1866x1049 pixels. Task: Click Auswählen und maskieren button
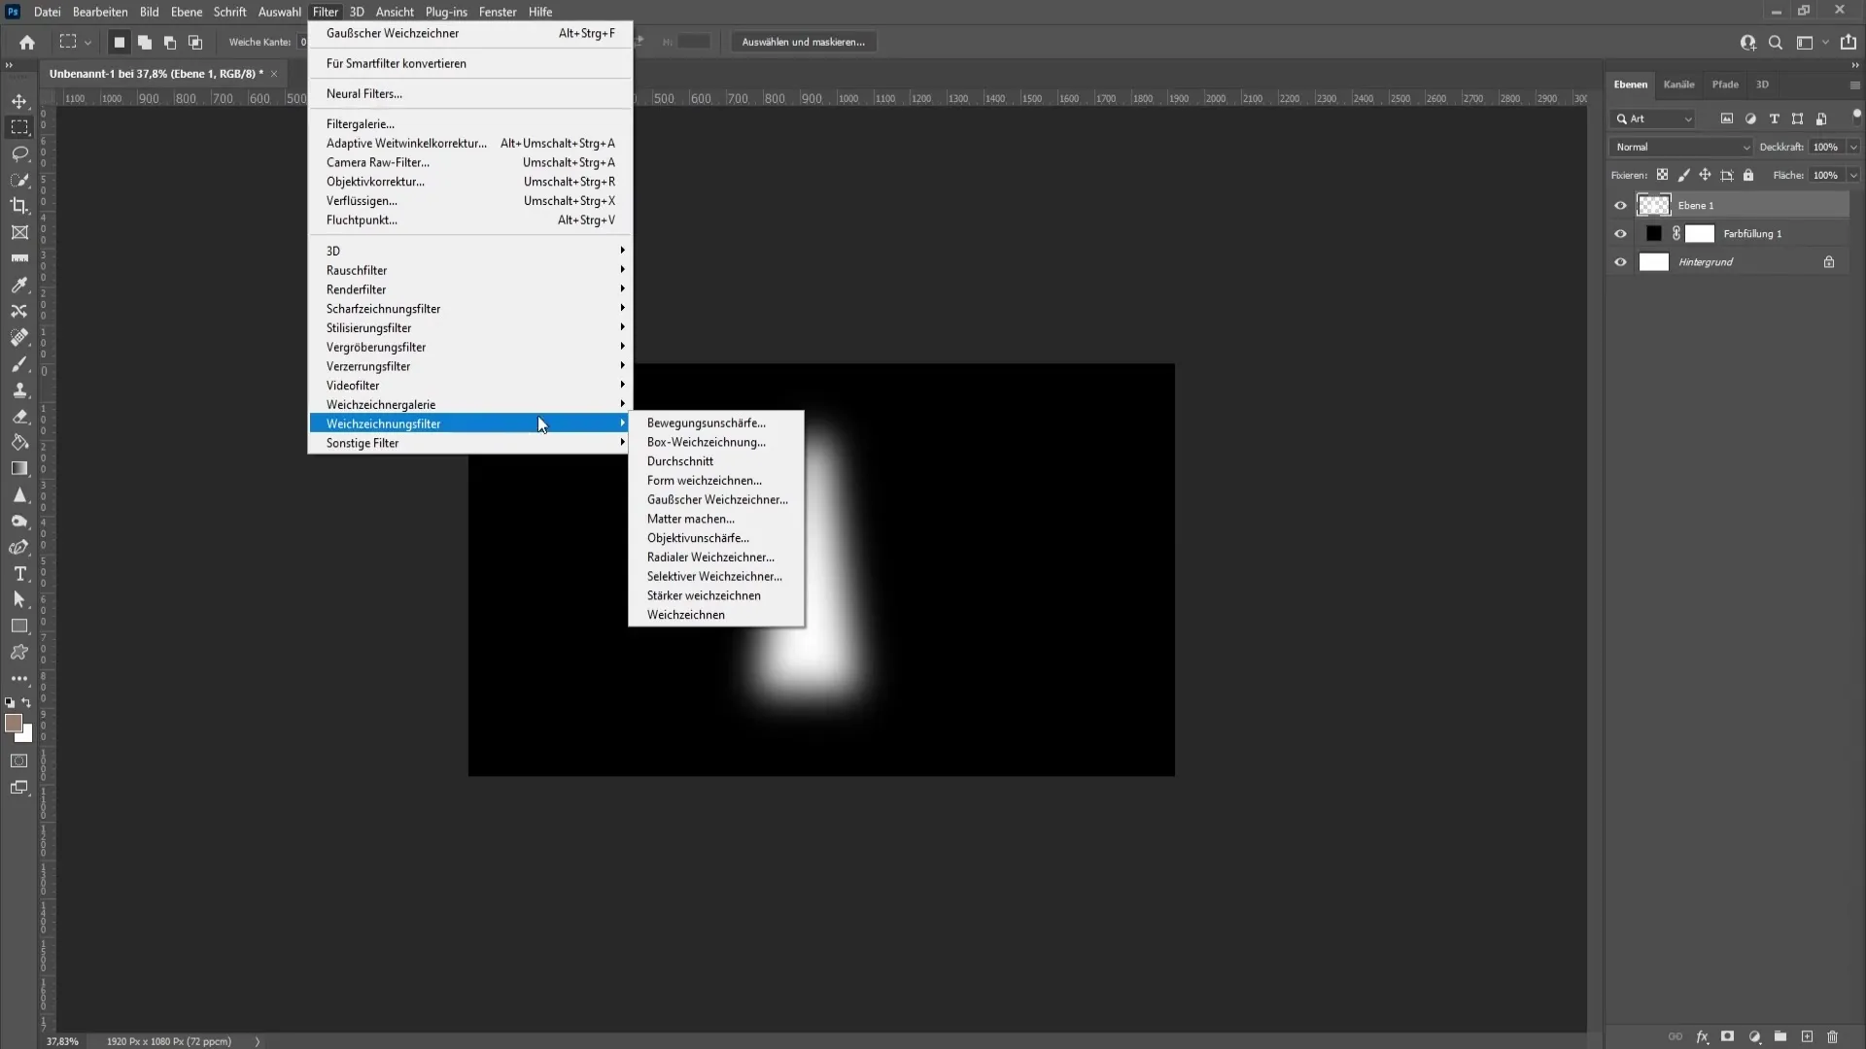(x=804, y=41)
